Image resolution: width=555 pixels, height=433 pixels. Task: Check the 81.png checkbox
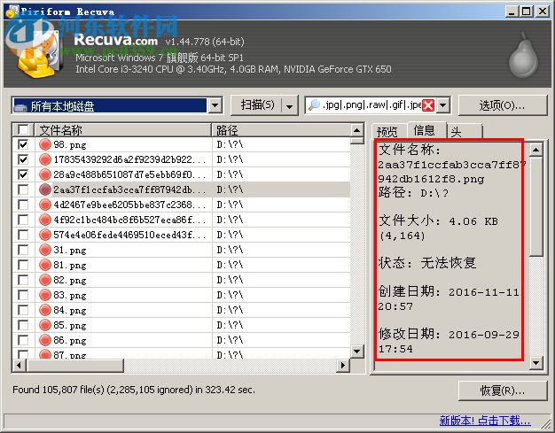tap(23, 265)
